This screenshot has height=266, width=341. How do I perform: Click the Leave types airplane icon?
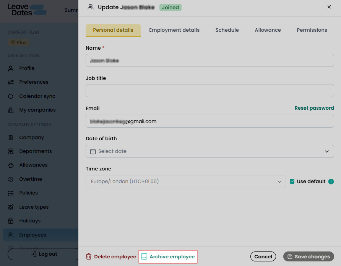point(11,207)
